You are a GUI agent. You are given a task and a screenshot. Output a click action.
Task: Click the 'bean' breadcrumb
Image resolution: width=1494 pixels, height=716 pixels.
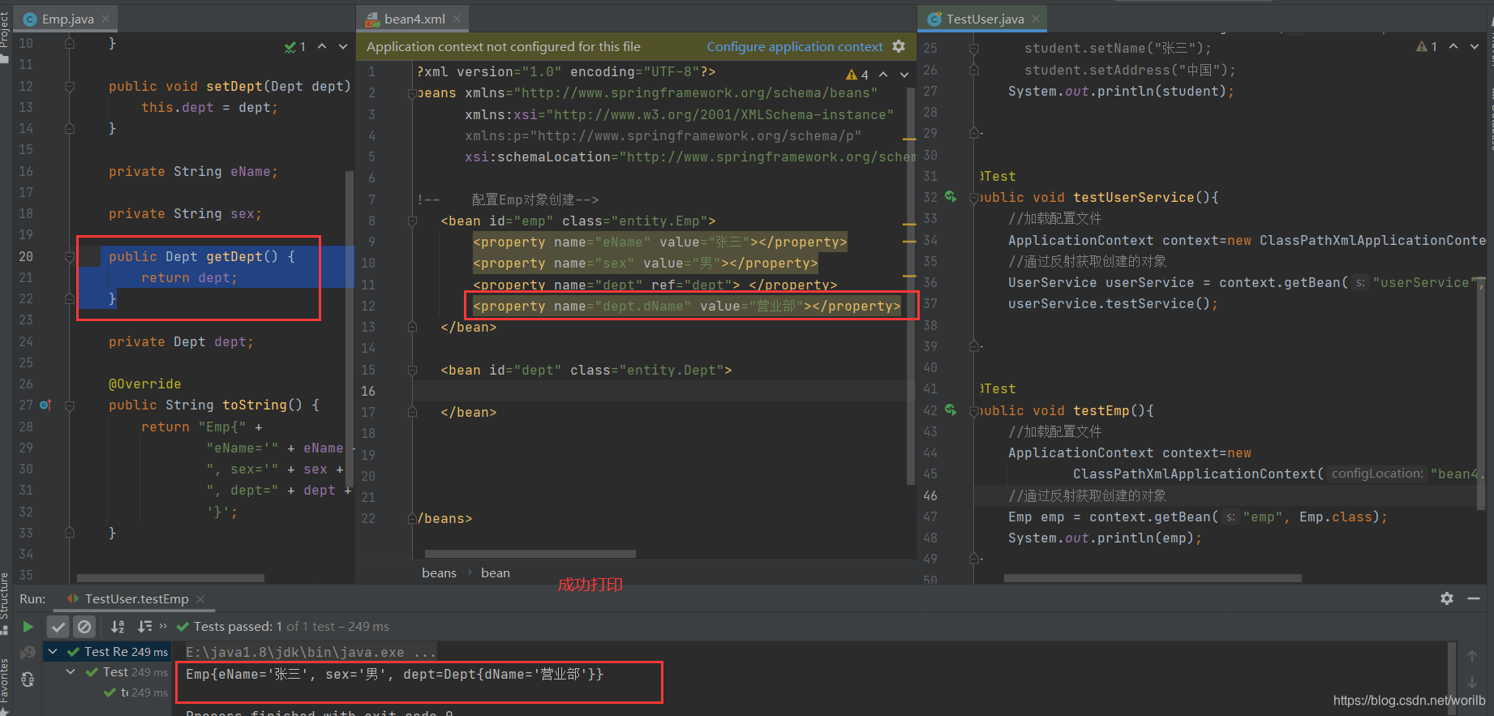pyautogui.click(x=496, y=573)
